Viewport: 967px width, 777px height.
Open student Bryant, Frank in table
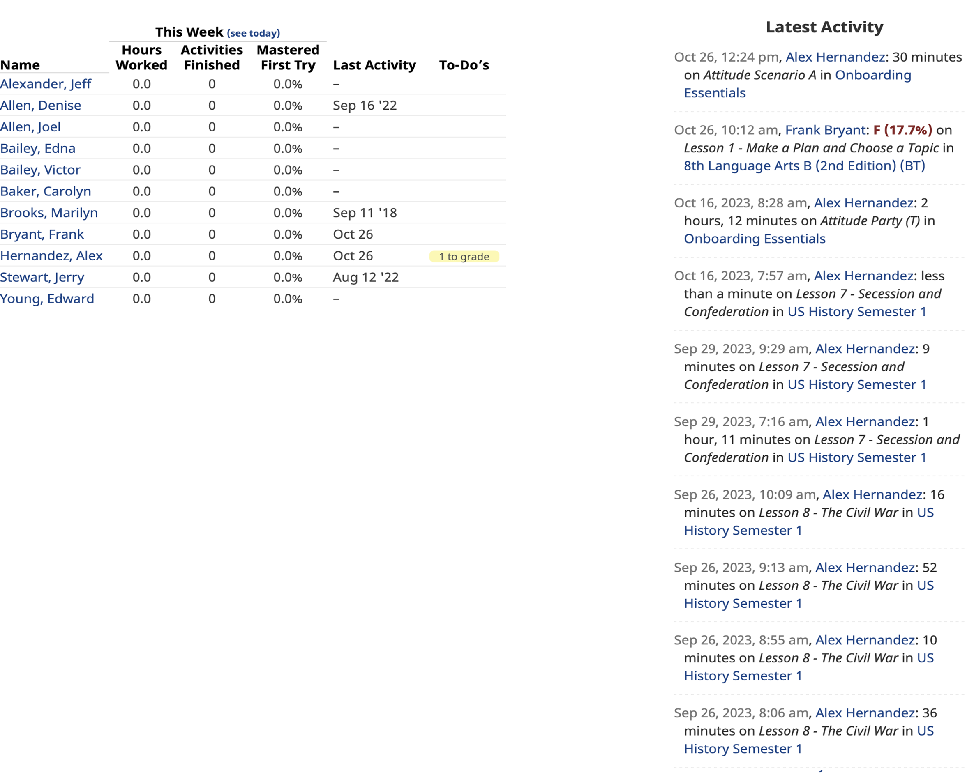(42, 234)
